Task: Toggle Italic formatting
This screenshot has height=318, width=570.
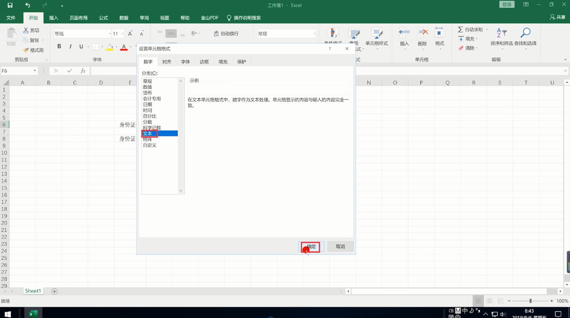Action: (70, 46)
